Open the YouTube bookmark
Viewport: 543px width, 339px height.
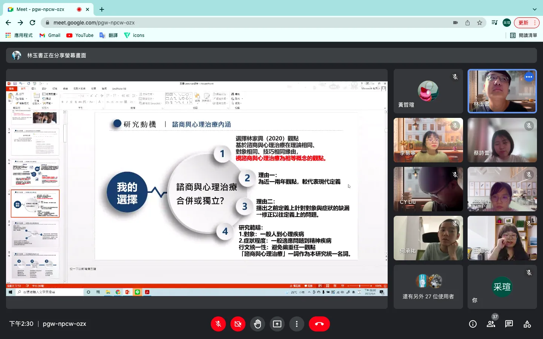[80, 35]
